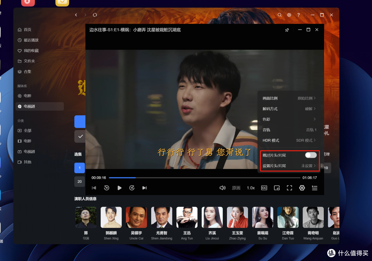The height and width of the screenshot is (261, 372).
Task: Open the 原画 quality selector
Action: [x=236, y=188]
